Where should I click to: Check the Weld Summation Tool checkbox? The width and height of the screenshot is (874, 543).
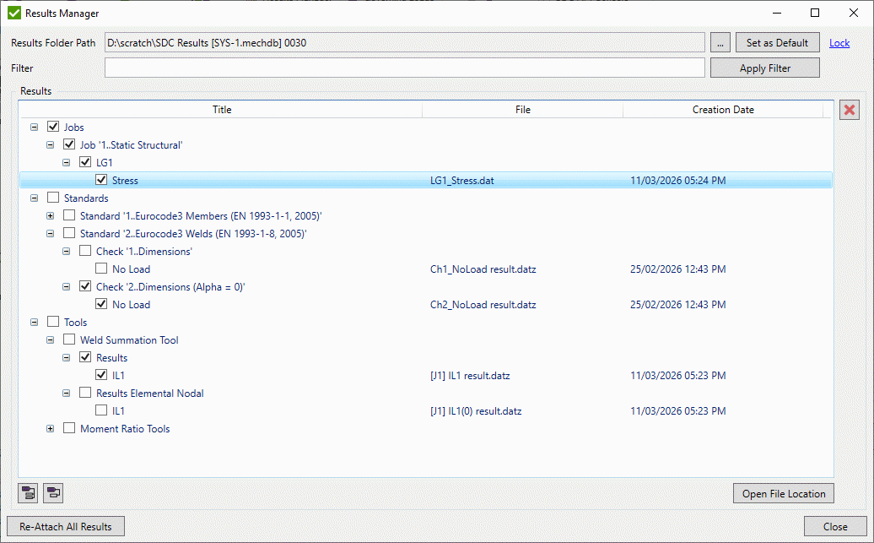coord(68,339)
